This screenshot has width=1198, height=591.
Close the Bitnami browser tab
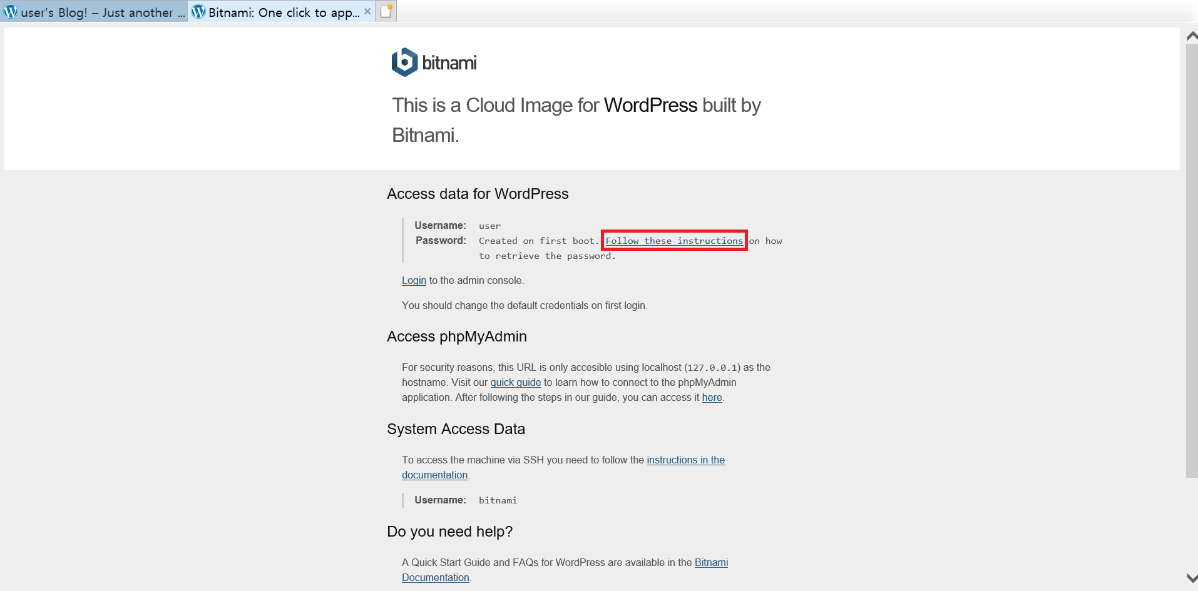[367, 11]
